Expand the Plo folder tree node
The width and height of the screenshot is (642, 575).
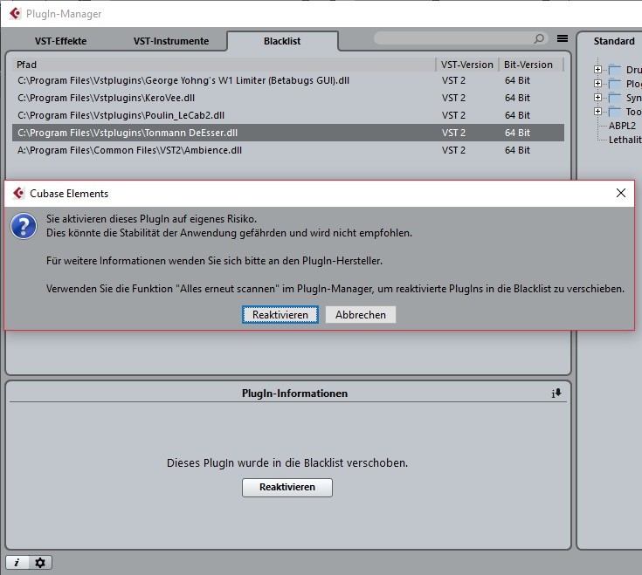(x=597, y=84)
